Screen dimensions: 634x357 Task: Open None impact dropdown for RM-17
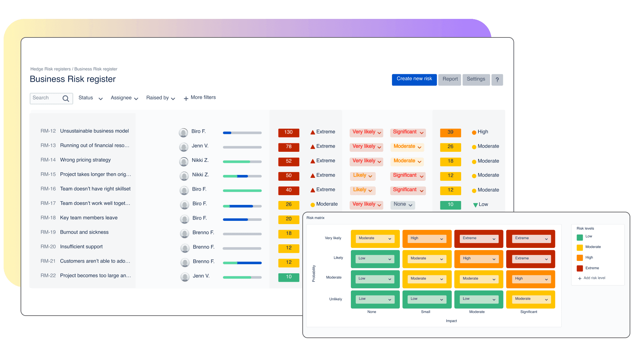[x=402, y=205]
